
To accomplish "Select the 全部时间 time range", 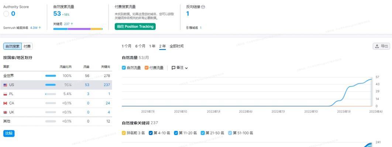I will point(176,46).
